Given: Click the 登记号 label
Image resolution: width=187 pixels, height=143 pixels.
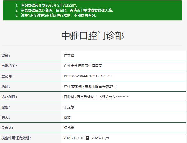Looking at the screenshot, I should [x=7, y=76].
